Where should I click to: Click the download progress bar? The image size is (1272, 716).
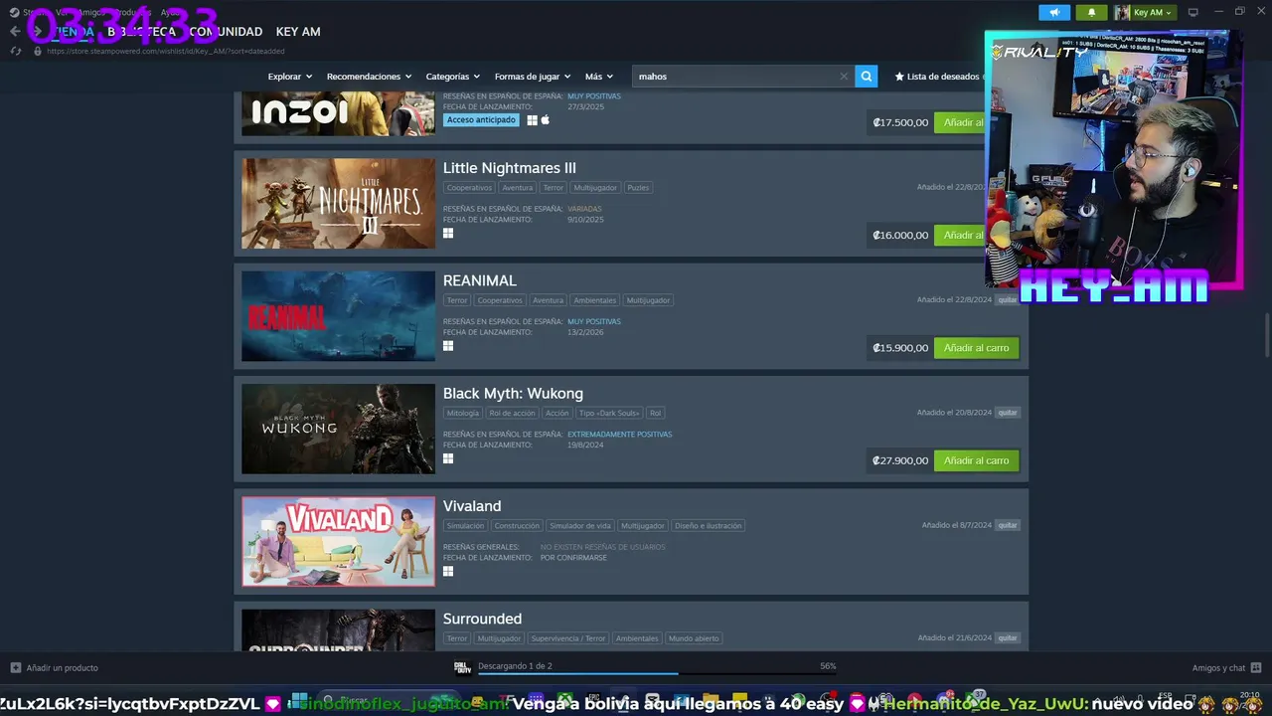tap(656, 674)
